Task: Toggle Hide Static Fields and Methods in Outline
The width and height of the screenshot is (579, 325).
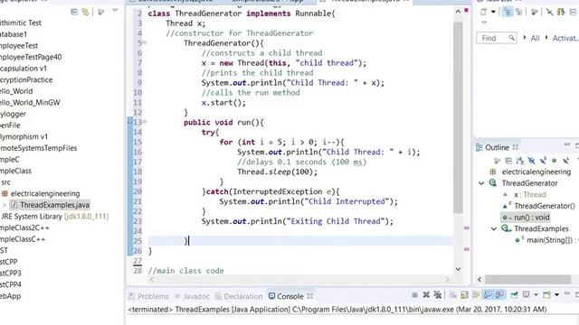Action: coord(543,161)
